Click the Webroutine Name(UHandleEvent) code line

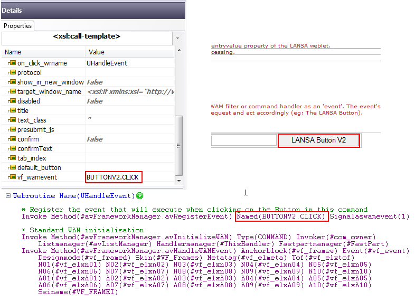[x=74, y=196]
